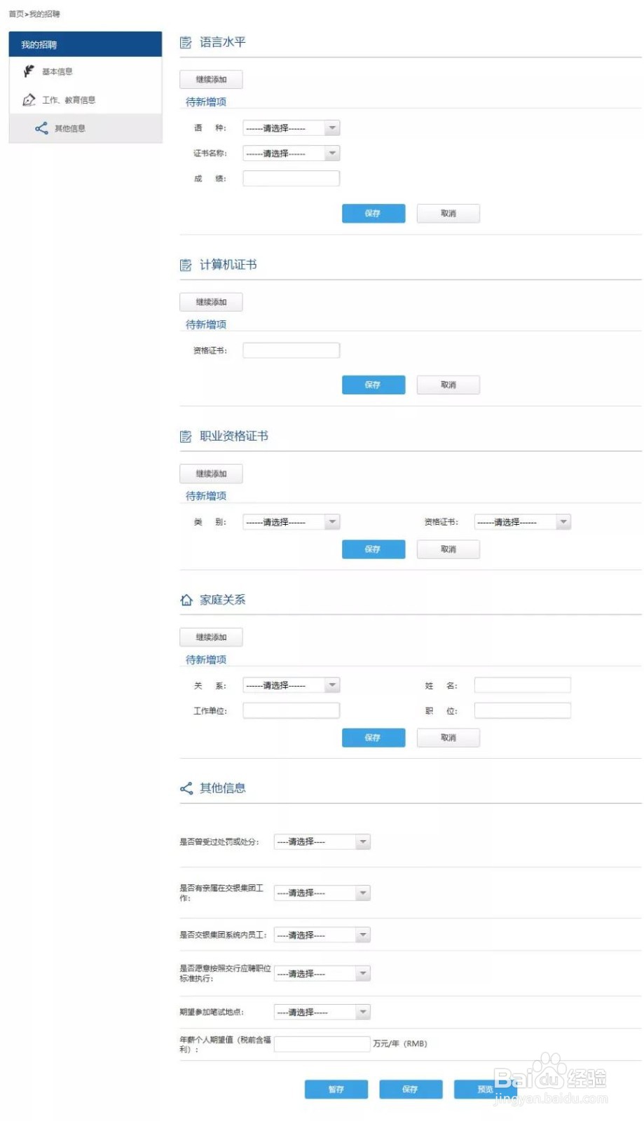Focus the 职位 input field
The width and height of the screenshot is (644, 1121).
coord(523,710)
